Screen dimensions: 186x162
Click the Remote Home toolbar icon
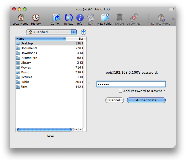(x=161, y=18)
